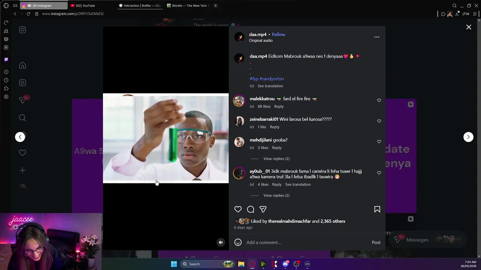Mute the reel audio speaker button

tap(221, 242)
